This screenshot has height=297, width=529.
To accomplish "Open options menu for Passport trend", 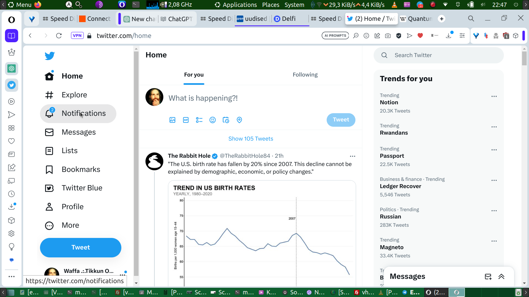I will [x=494, y=150].
